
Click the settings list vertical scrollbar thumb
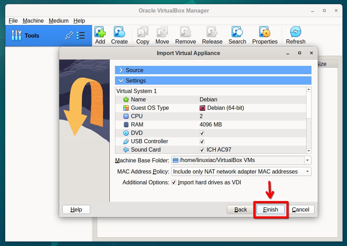coord(309,105)
